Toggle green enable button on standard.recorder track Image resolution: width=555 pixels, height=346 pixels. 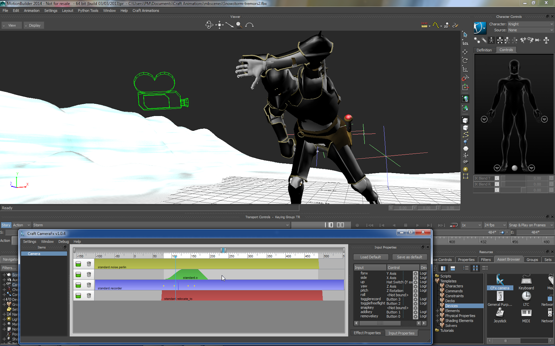click(x=78, y=285)
